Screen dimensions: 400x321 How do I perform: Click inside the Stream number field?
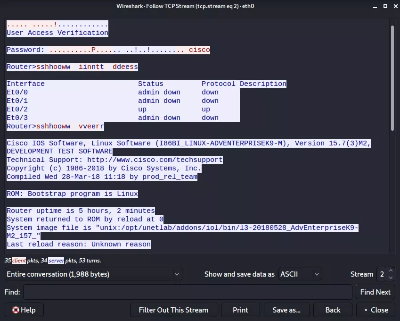click(381, 274)
